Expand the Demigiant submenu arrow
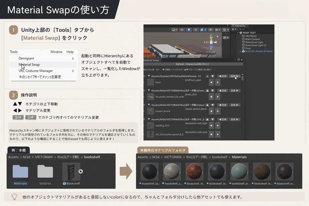 click(x=73, y=59)
